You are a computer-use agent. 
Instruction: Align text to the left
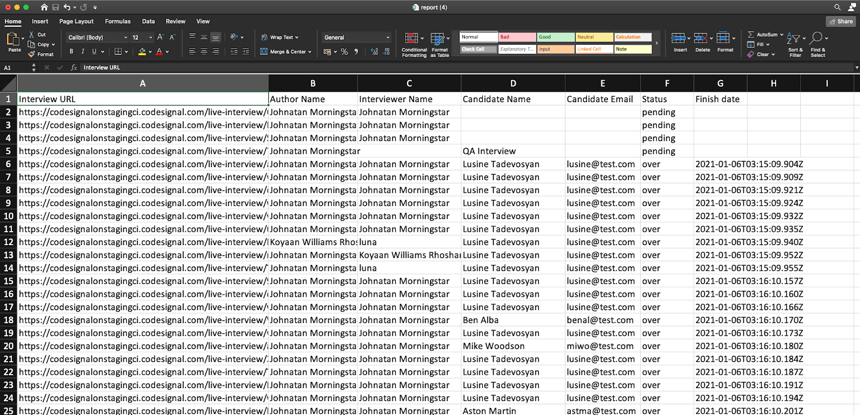pos(192,52)
